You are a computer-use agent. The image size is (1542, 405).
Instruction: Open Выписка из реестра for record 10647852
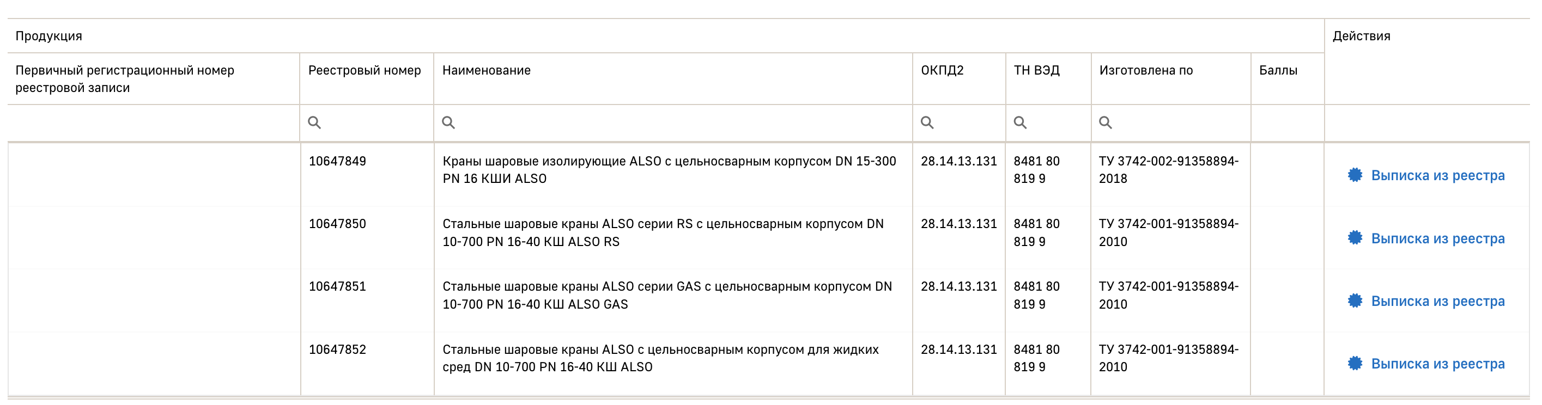pyautogui.click(x=1437, y=364)
